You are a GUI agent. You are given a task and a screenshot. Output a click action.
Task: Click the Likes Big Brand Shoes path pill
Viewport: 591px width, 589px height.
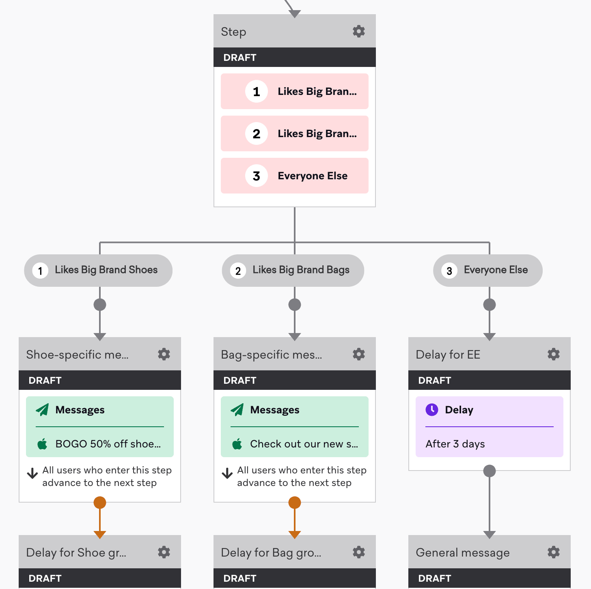coord(98,271)
